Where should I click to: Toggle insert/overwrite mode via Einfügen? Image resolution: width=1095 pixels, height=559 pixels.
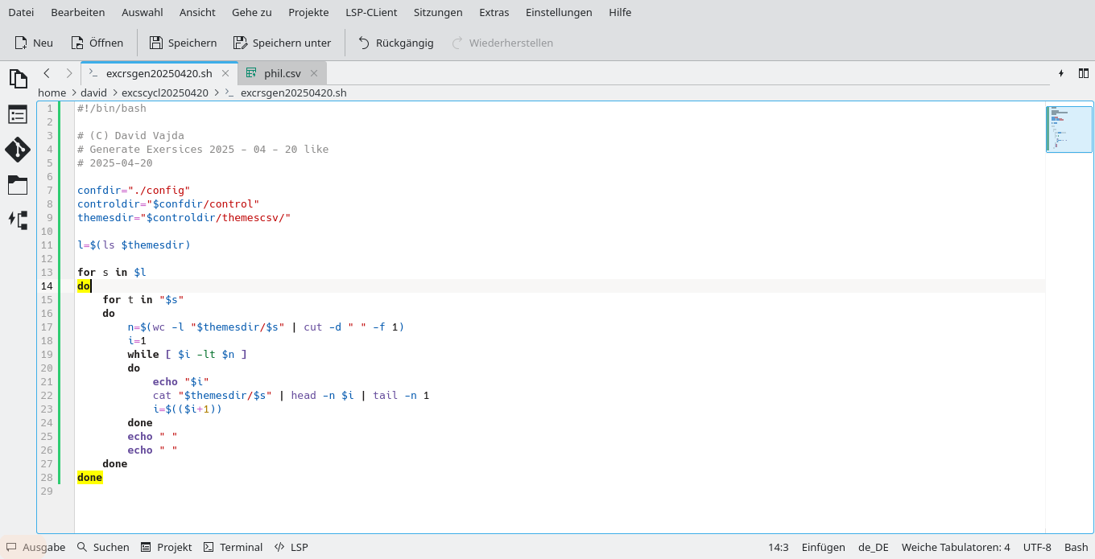(823, 547)
